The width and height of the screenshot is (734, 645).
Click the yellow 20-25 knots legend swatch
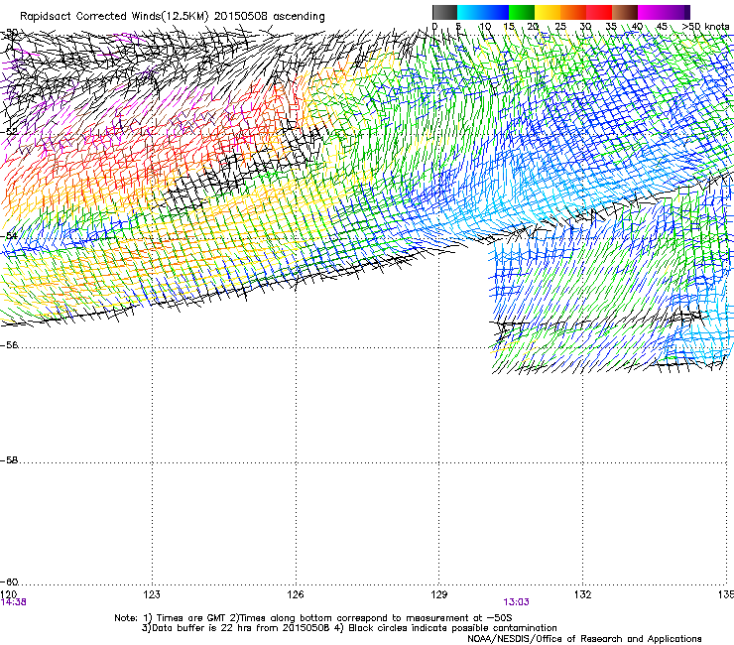tap(548, 12)
